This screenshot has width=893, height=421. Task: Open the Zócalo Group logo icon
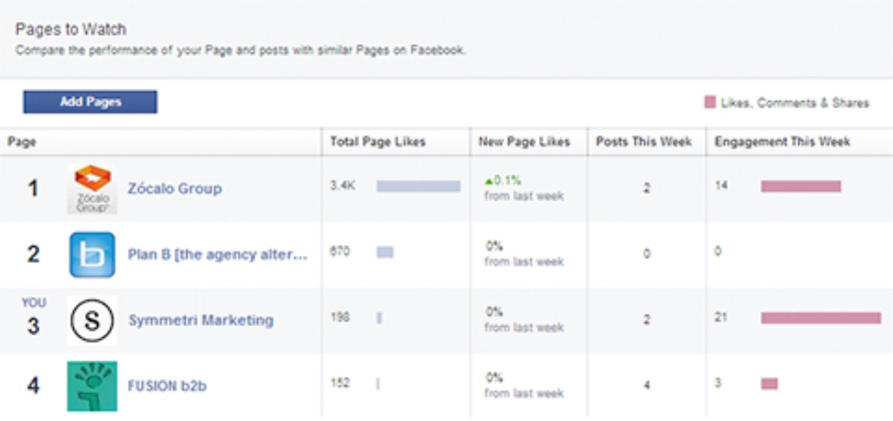pos(92,189)
